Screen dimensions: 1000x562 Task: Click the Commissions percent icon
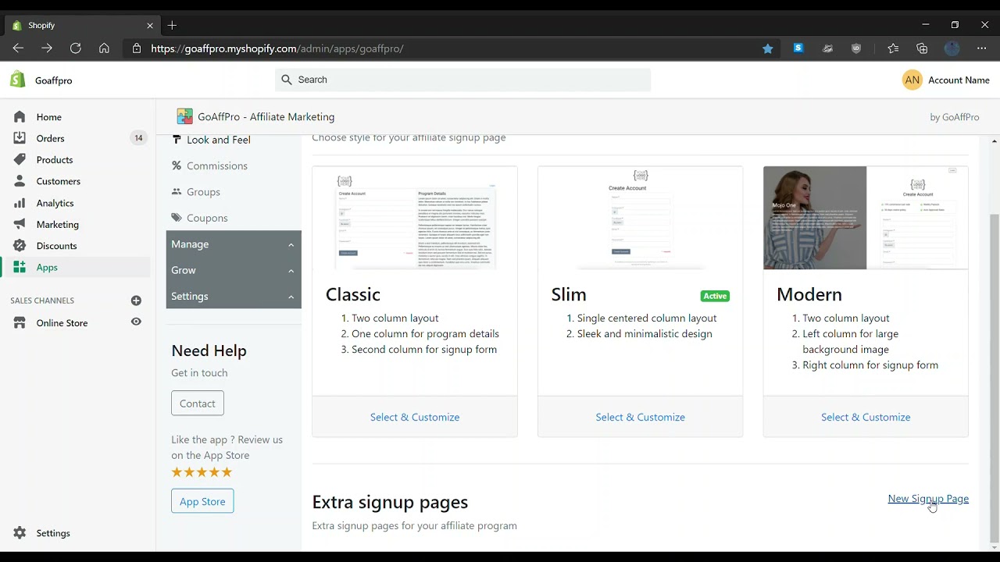tap(177, 165)
